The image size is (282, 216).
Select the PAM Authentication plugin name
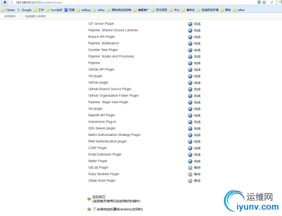(107, 141)
